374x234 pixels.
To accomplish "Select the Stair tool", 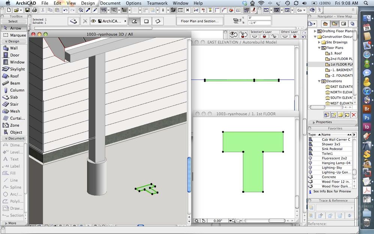I will coord(13,104).
